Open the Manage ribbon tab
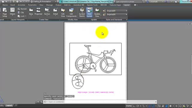The image size is (192, 108). [x=49, y=5]
